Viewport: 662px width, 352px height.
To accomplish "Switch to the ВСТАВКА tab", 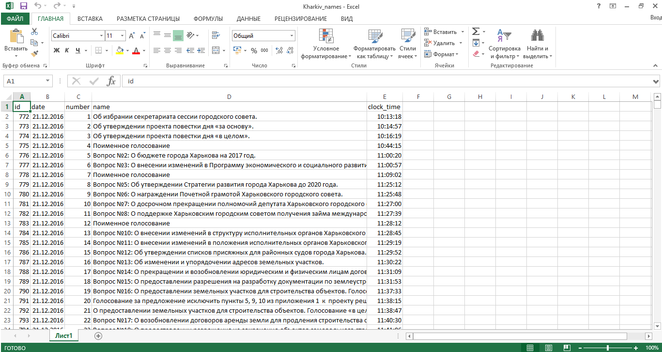I will point(90,19).
